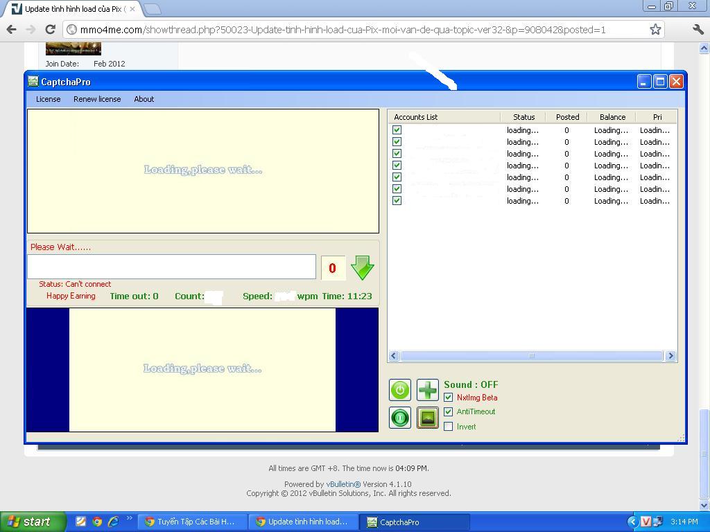Sort by Posted column header
This screenshot has height=532, width=710.
tap(567, 116)
